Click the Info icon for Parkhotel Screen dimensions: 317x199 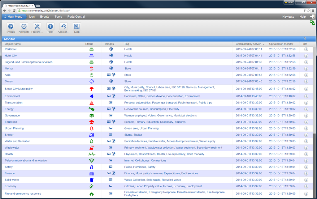(306, 49)
